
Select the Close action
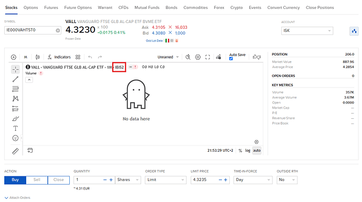coord(59,180)
